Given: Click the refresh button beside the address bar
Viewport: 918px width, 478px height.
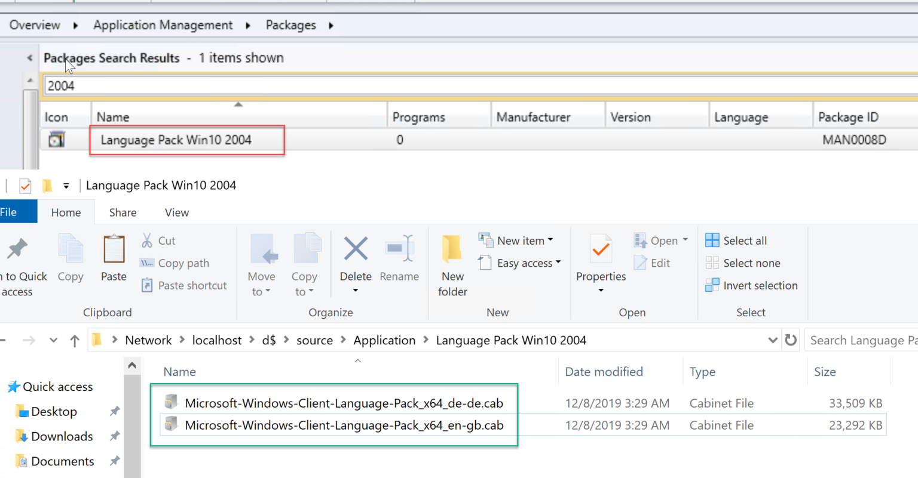Looking at the screenshot, I should [790, 340].
